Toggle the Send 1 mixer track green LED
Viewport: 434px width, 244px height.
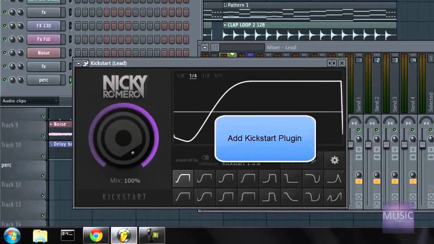click(358, 130)
